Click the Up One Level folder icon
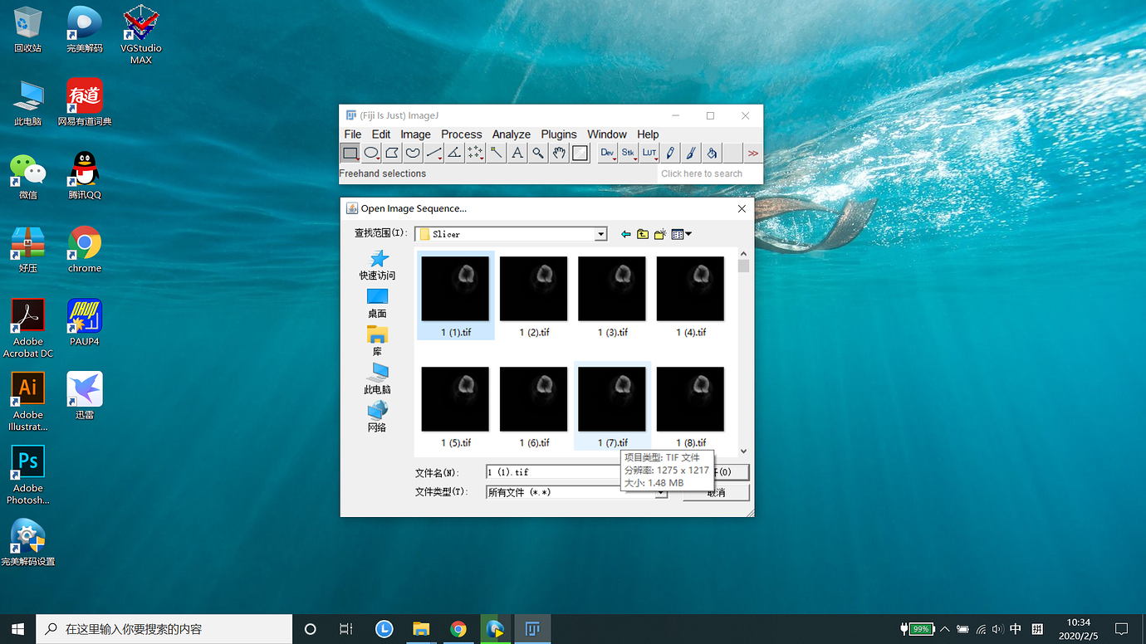The image size is (1146, 644). [x=643, y=235]
